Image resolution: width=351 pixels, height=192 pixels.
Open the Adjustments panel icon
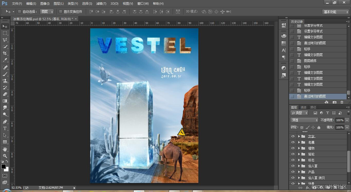coord(284,68)
